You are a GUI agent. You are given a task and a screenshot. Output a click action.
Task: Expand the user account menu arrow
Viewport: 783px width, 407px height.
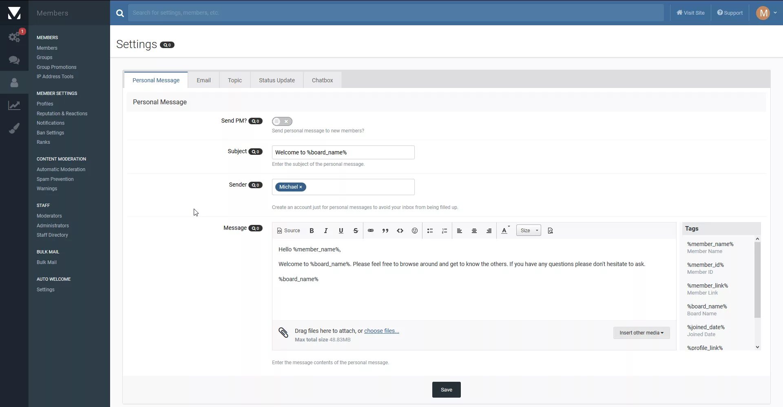point(775,13)
